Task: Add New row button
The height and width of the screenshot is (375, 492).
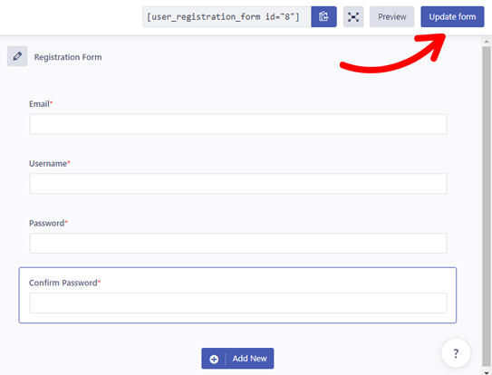Action: [237, 359]
